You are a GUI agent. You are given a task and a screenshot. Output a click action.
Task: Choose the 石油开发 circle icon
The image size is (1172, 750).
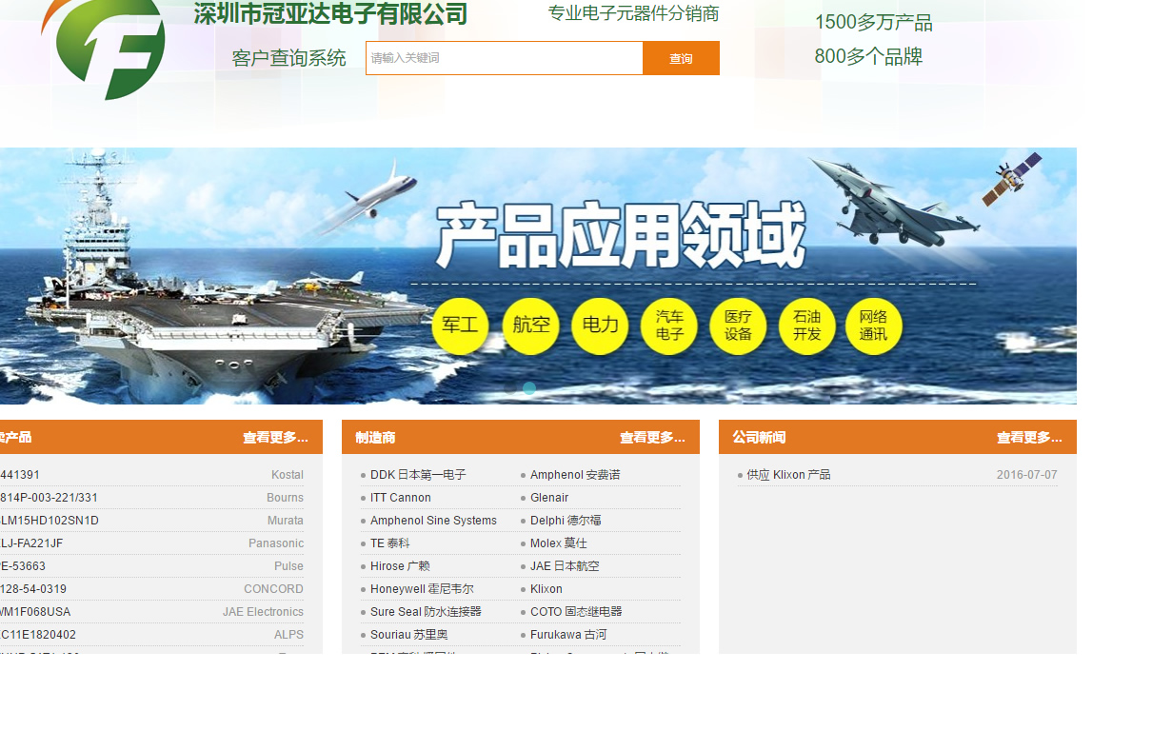click(806, 326)
